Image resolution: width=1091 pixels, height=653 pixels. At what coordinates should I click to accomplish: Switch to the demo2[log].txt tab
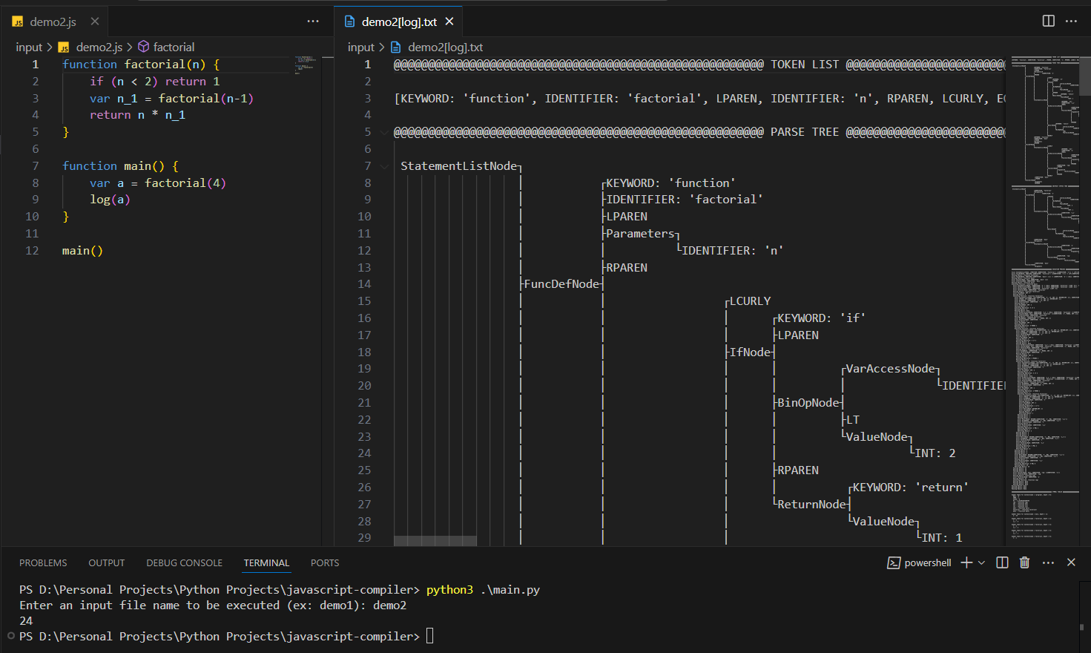point(399,22)
